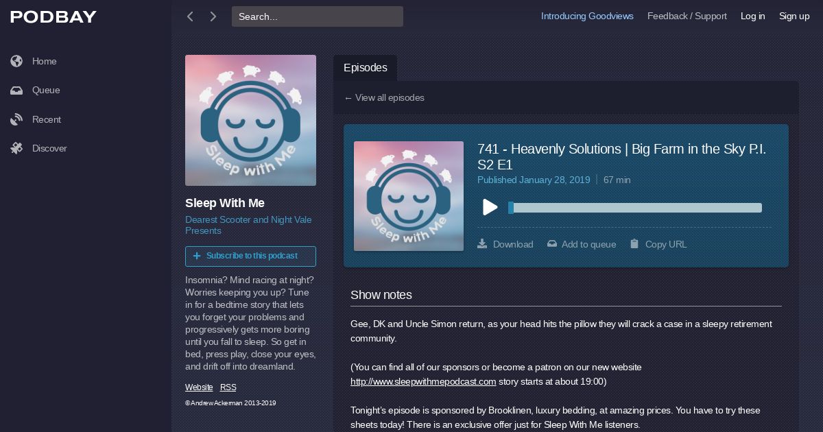Click the large Sleep With Me cover art
Image resolution: width=823 pixels, height=432 pixels.
click(x=250, y=120)
